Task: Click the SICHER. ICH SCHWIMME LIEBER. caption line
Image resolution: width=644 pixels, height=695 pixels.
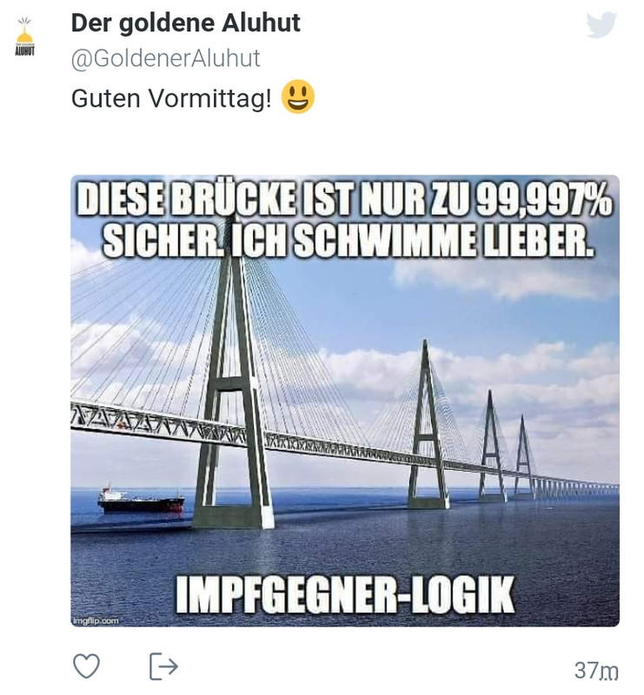Action: point(349,242)
